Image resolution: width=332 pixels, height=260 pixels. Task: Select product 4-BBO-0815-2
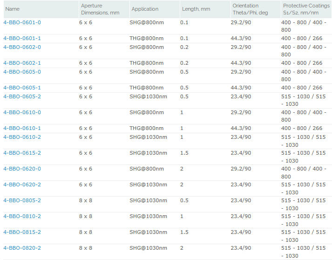pyautogui.click(x=22, y=232)
